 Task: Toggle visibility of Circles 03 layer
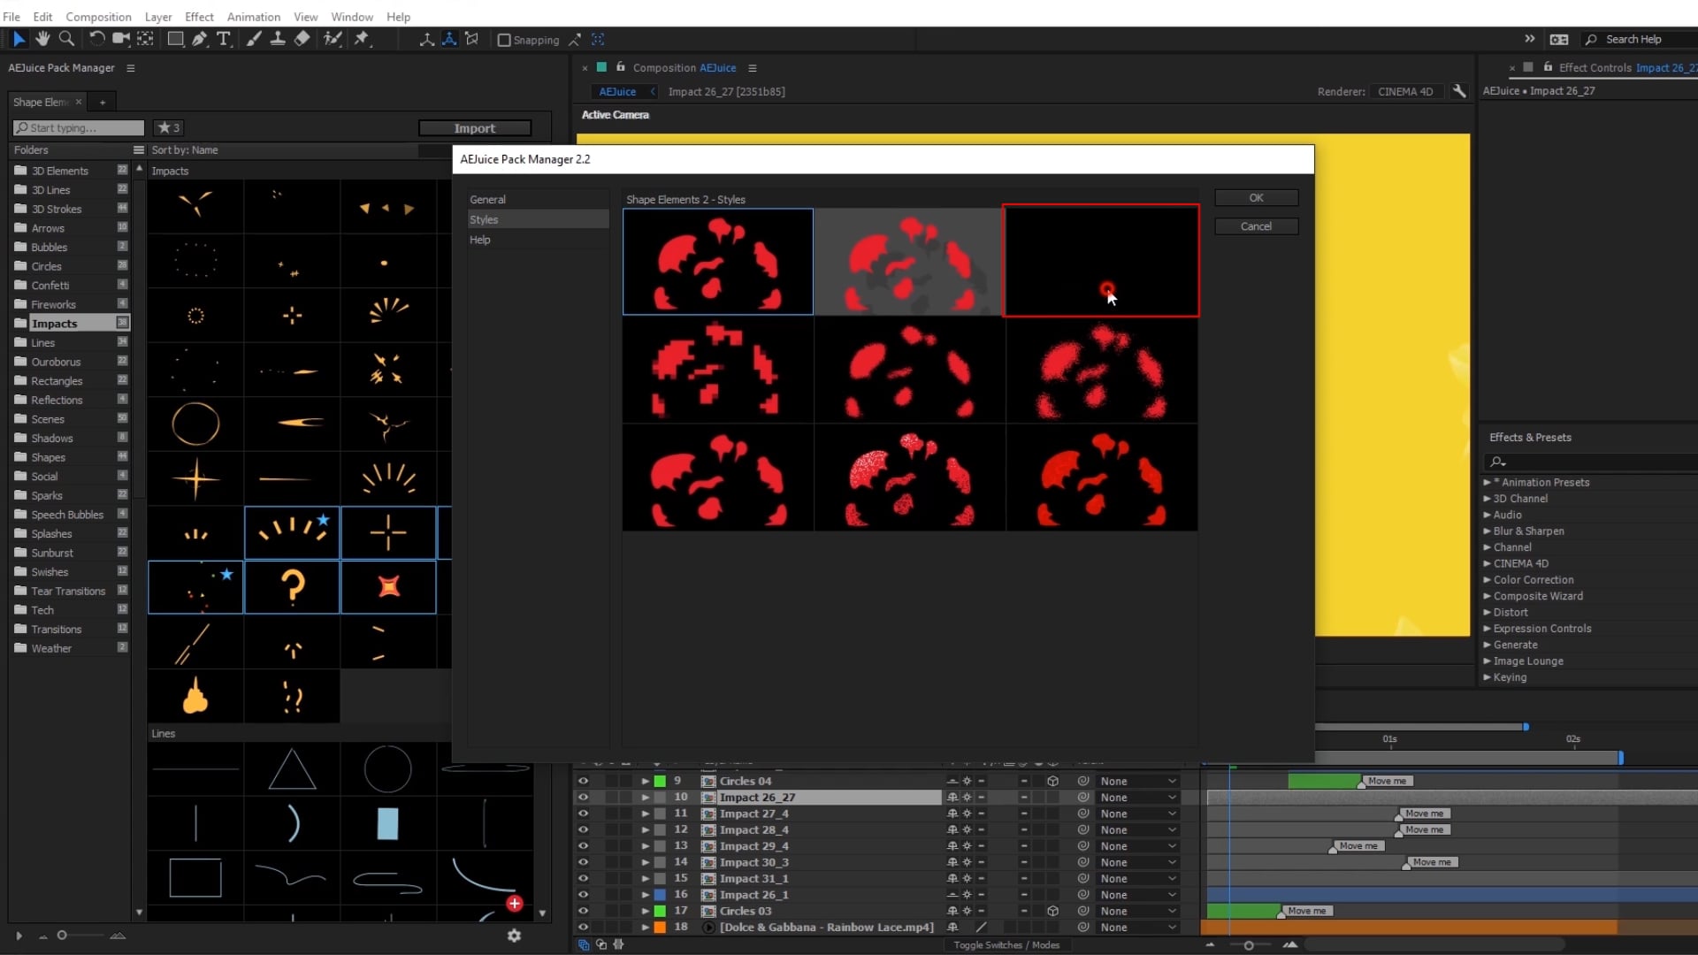(x=583, y=911)
